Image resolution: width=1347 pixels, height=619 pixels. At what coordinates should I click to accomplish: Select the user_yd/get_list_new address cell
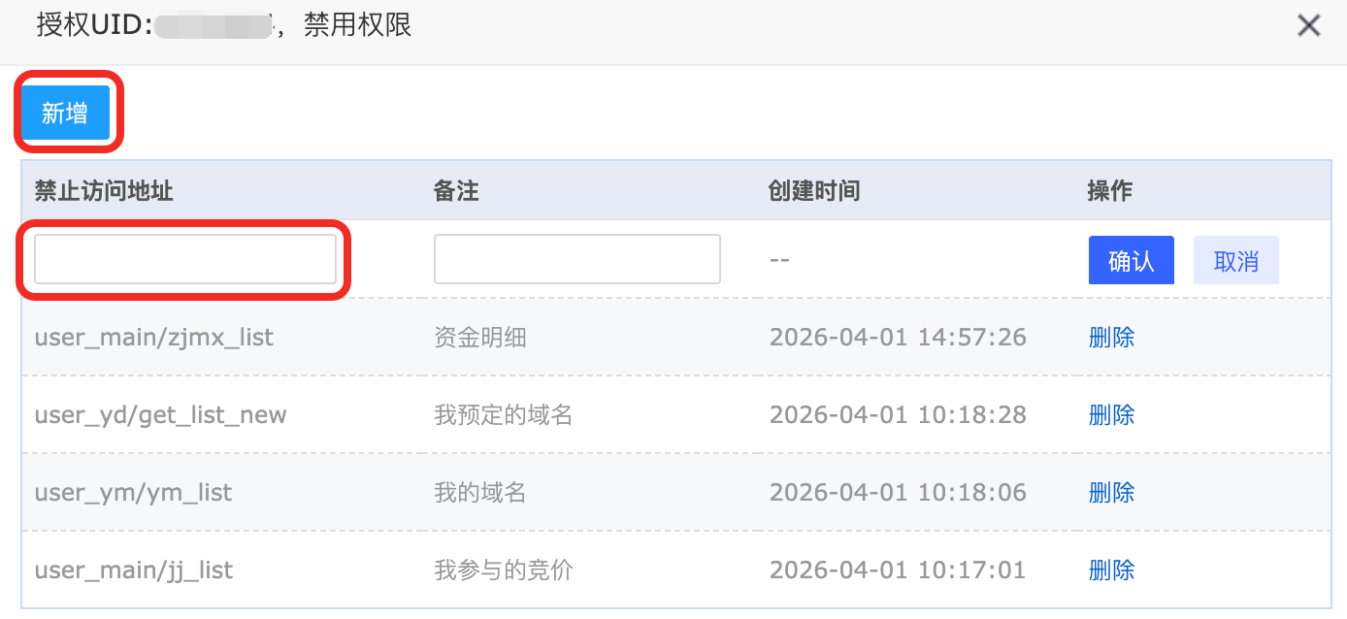click(x=161, y=415)
